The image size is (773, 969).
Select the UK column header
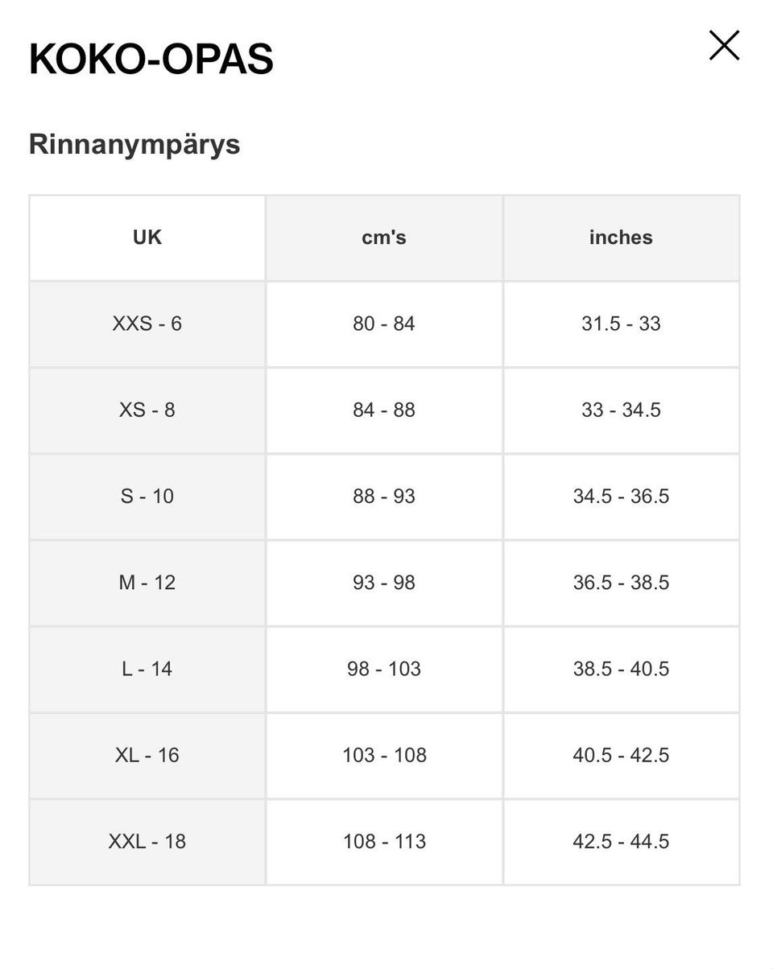[x=147, y=237]
